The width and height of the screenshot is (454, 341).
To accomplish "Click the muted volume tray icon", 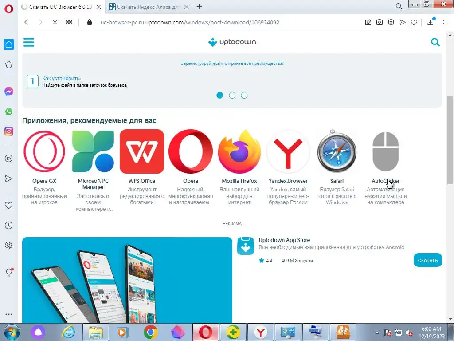I will [409, 333].
